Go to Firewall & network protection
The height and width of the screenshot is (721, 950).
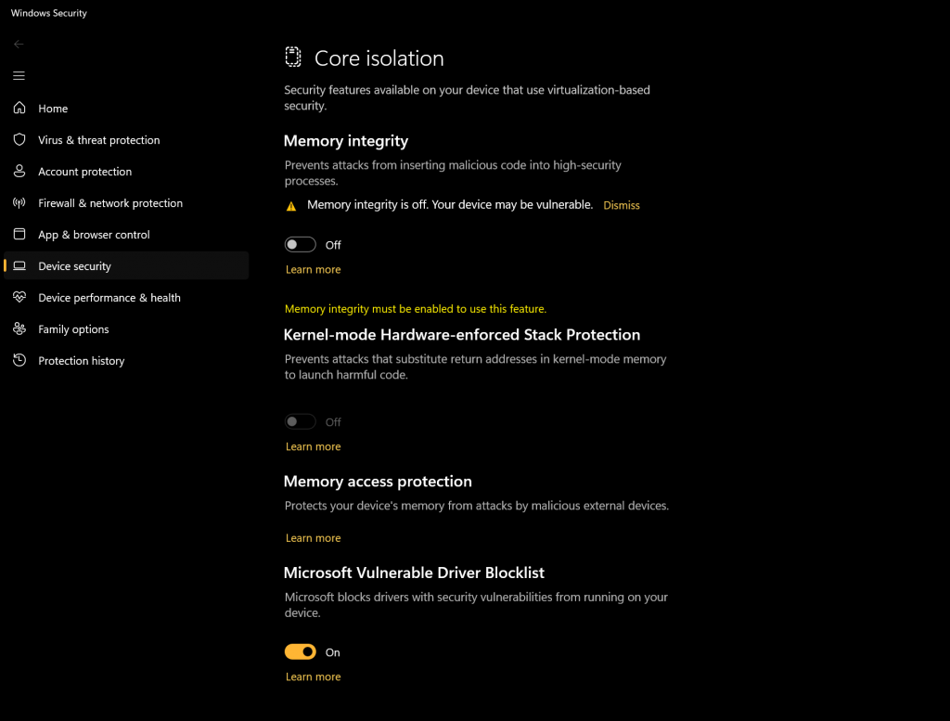(x=110, y=203)
